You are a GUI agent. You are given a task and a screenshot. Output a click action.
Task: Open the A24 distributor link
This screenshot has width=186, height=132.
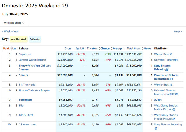pos(156,100)
